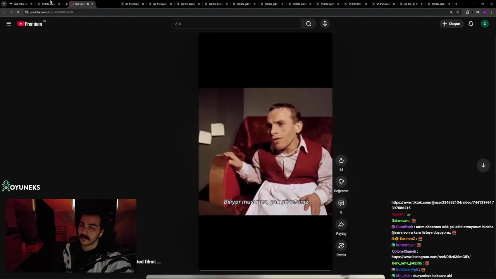Image resolution: width=496 pixels, height=279 pixels.
Task: Close the Link Polisi tab
Action: 31,4
